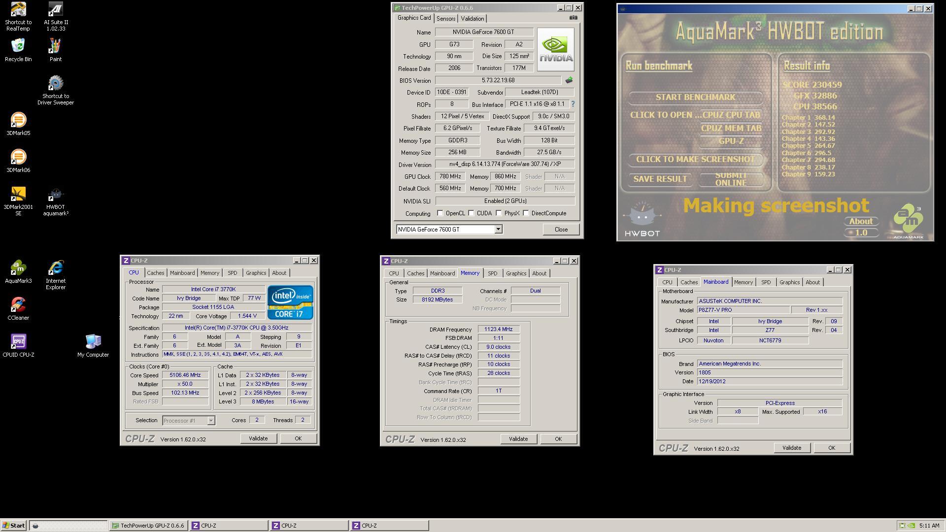Click the HWBOT mascot logo in AquaMark
This screenshot has width=946, height=532.
pyautogui.click(x=642, y=219)
